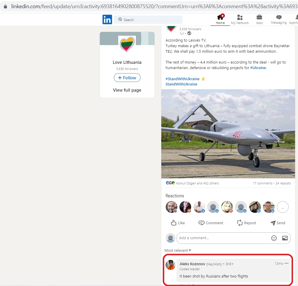This screenshot has width=298, height=286.
Task: Select the page URL in address bar
Action: 154,6
